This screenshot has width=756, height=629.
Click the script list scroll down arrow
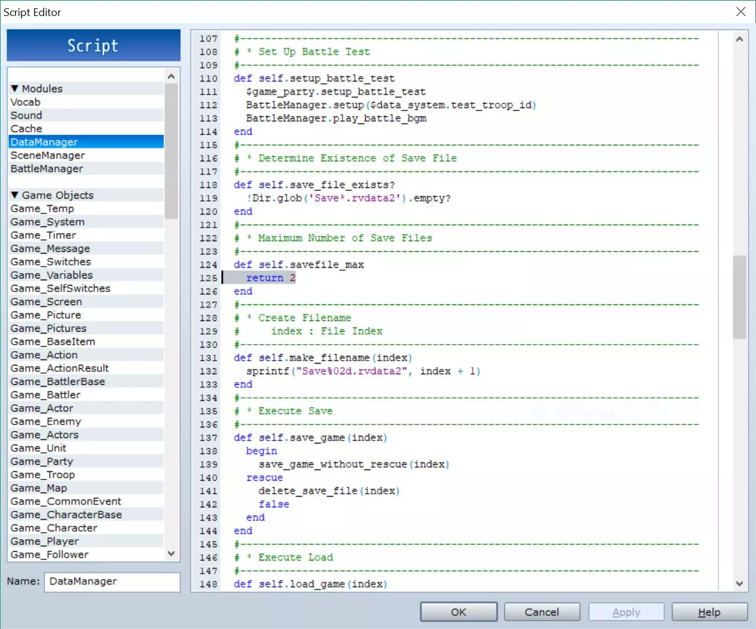coord(171,554)
